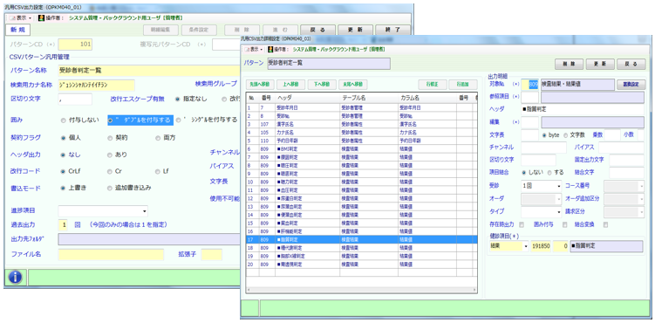Open the 請求区分 dropdown
Screen dimensions: 655x323
[624, 212]
